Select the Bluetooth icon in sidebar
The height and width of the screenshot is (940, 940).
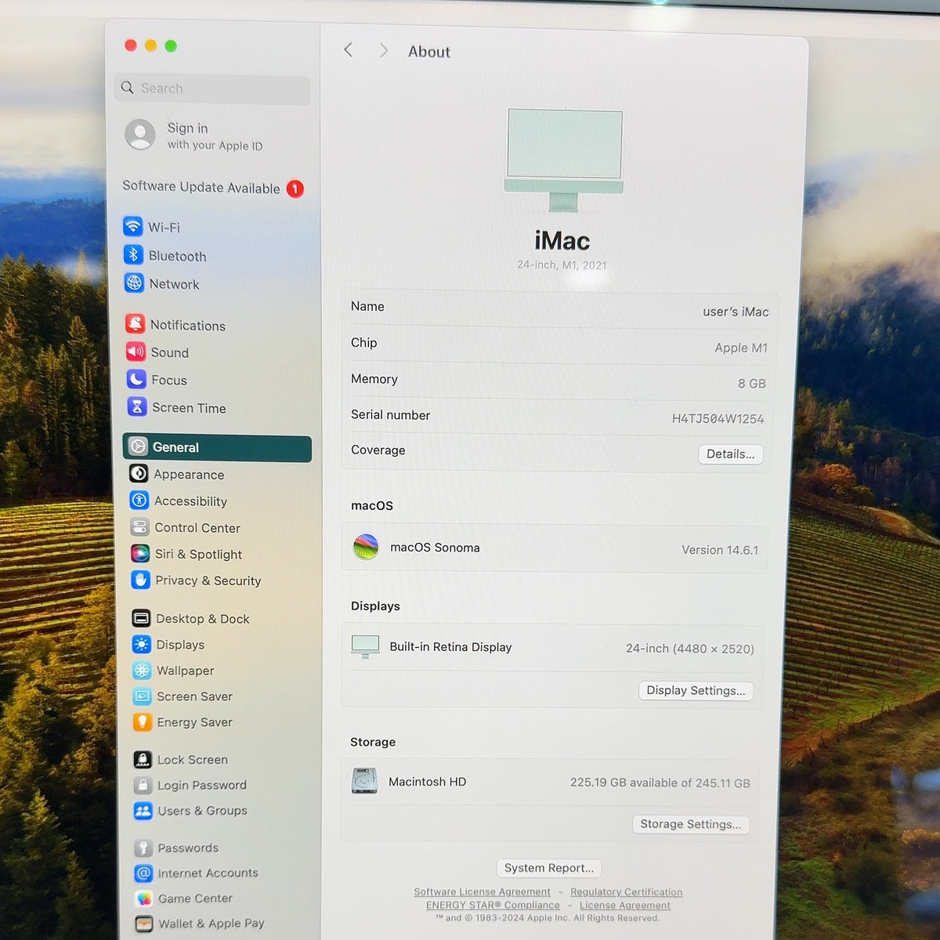pos(133,255)
